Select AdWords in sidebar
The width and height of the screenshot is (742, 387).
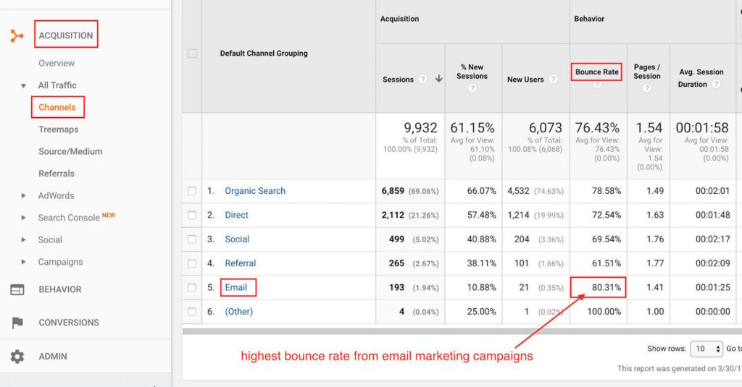(x=56, y=195)
